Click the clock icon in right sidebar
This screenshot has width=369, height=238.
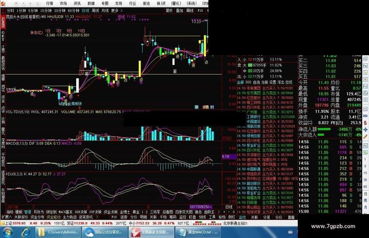366,100
